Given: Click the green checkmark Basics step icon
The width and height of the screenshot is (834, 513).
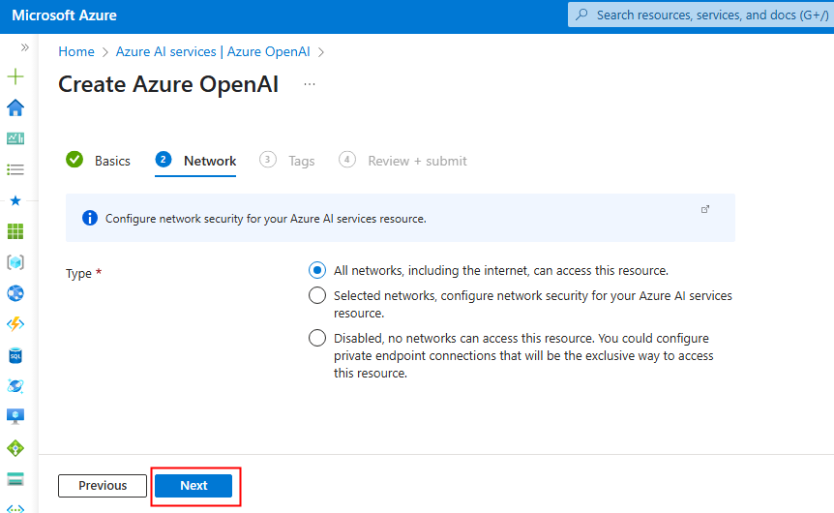Looking at the screenshot, I should click(x=74, y=159).
